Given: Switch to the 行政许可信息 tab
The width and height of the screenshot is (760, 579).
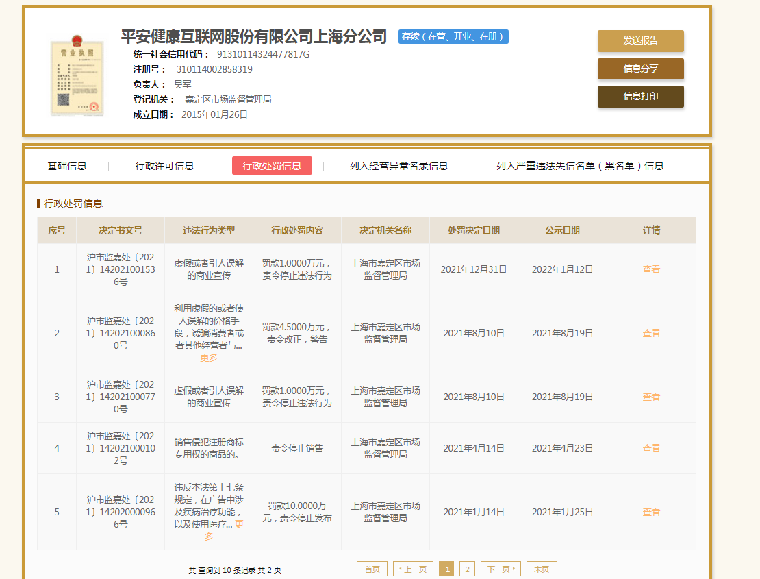Looking at the screenshot, I should [164, 166].
